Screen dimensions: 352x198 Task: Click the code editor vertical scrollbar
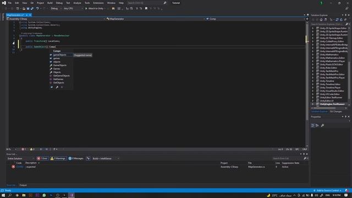click(x=307, y=72)
